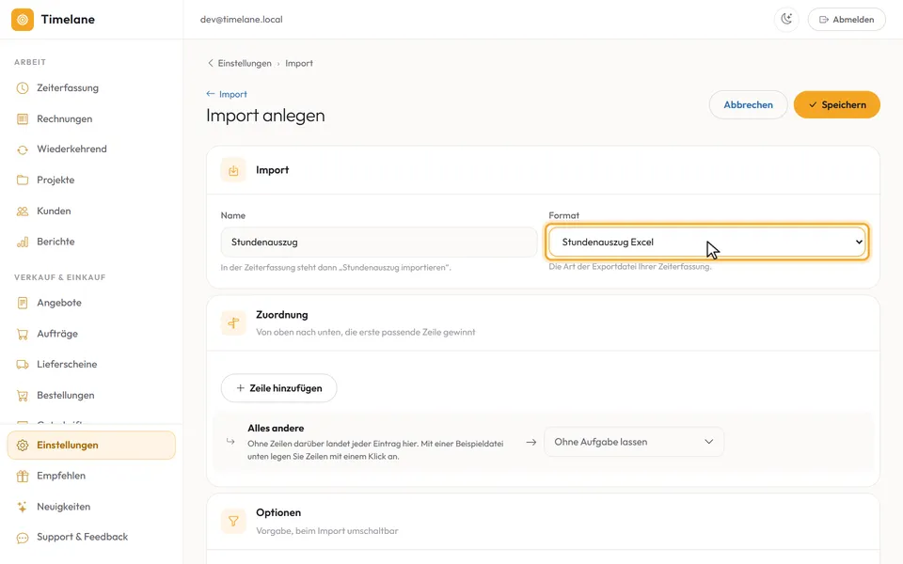Click the cart icon beside Aufträge
The height and width of the screenshot is (564, 903).
point(23,334)
